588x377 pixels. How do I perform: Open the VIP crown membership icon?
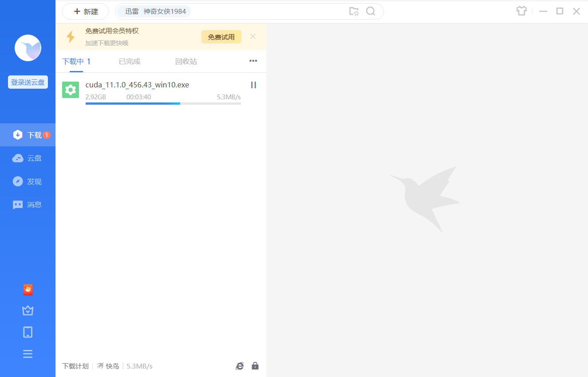point(28,310)
